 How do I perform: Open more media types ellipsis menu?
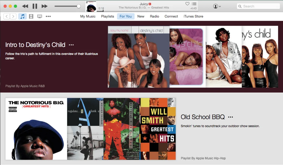48,16
